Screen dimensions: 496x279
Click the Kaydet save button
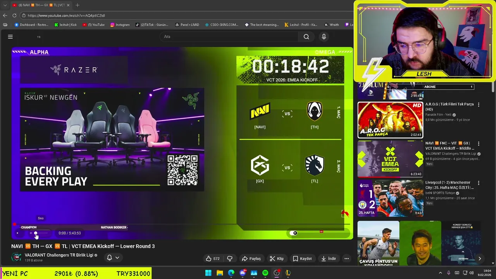pyautogui.click(x=302, y=258)
